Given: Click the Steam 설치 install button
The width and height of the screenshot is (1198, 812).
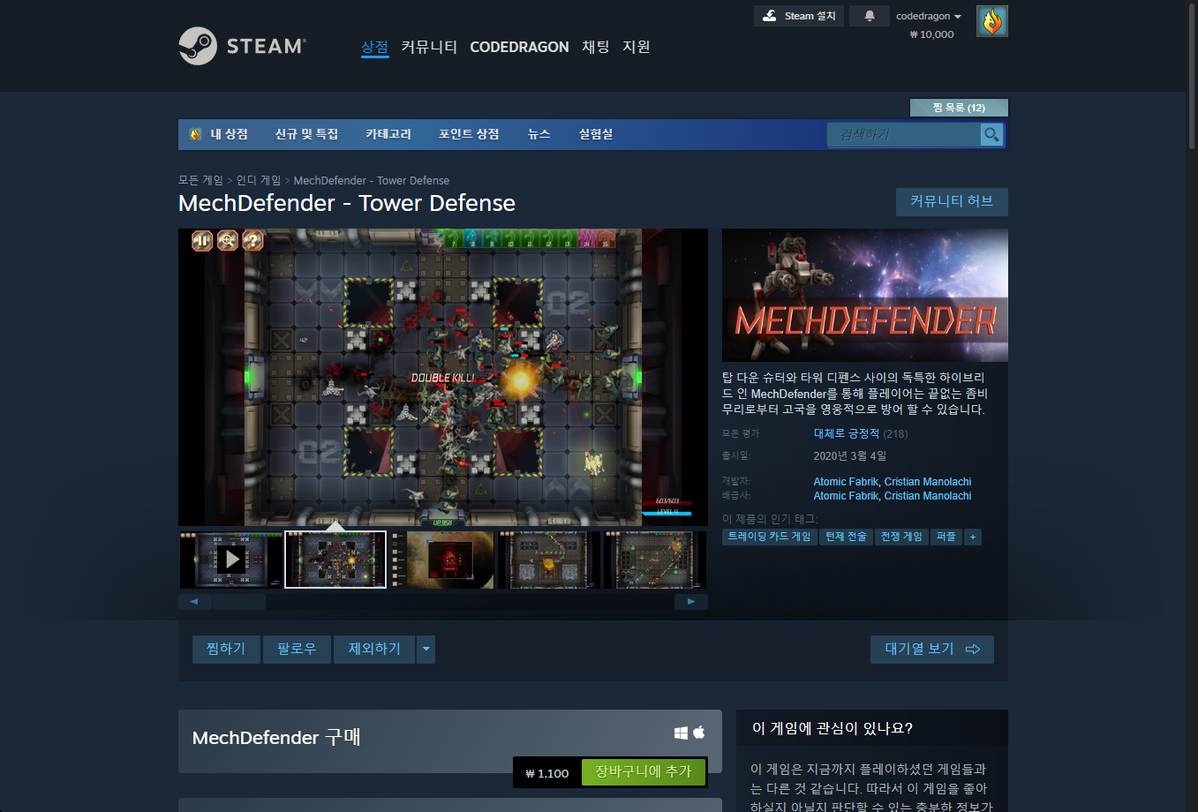Looking at the screenshot, I should click(799, 16).
